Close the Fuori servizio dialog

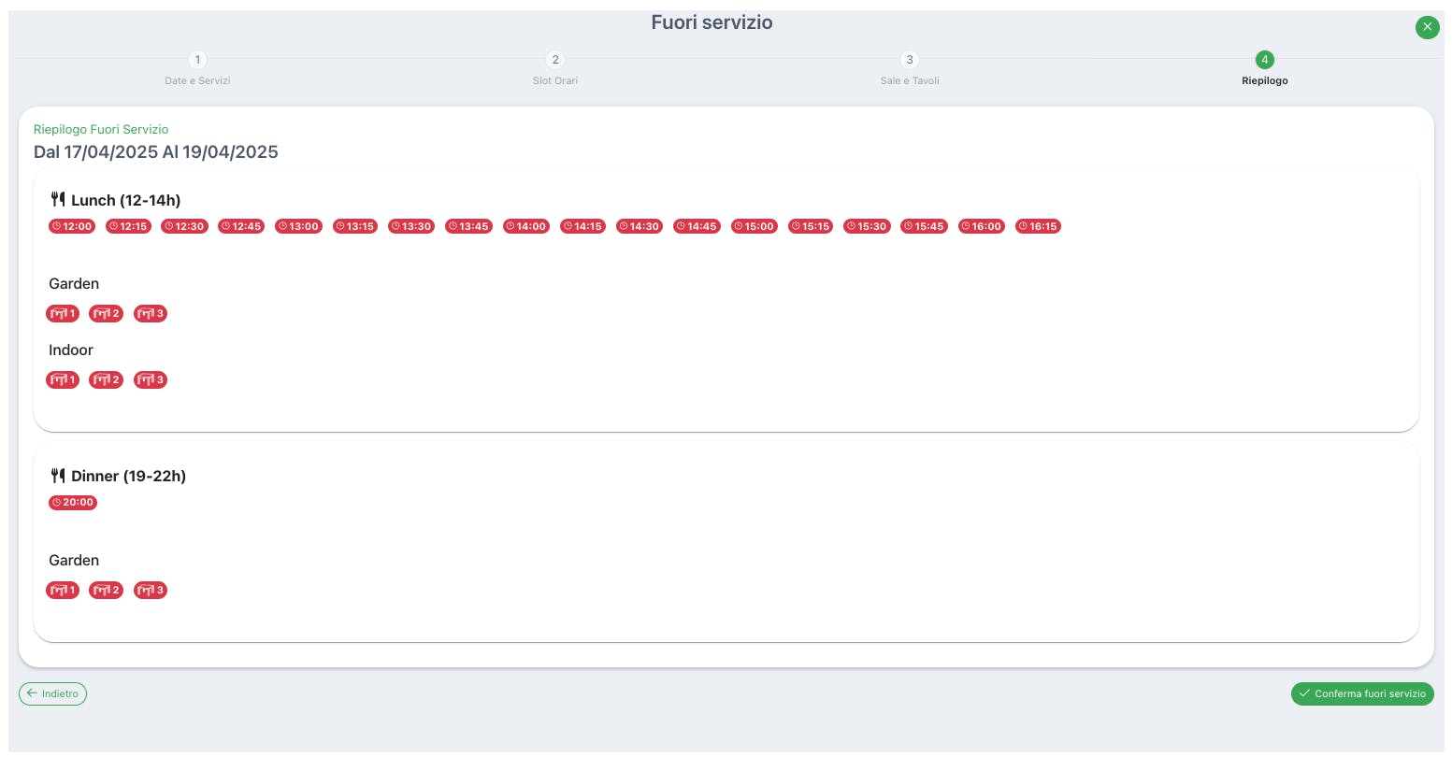coord(1427,27)
